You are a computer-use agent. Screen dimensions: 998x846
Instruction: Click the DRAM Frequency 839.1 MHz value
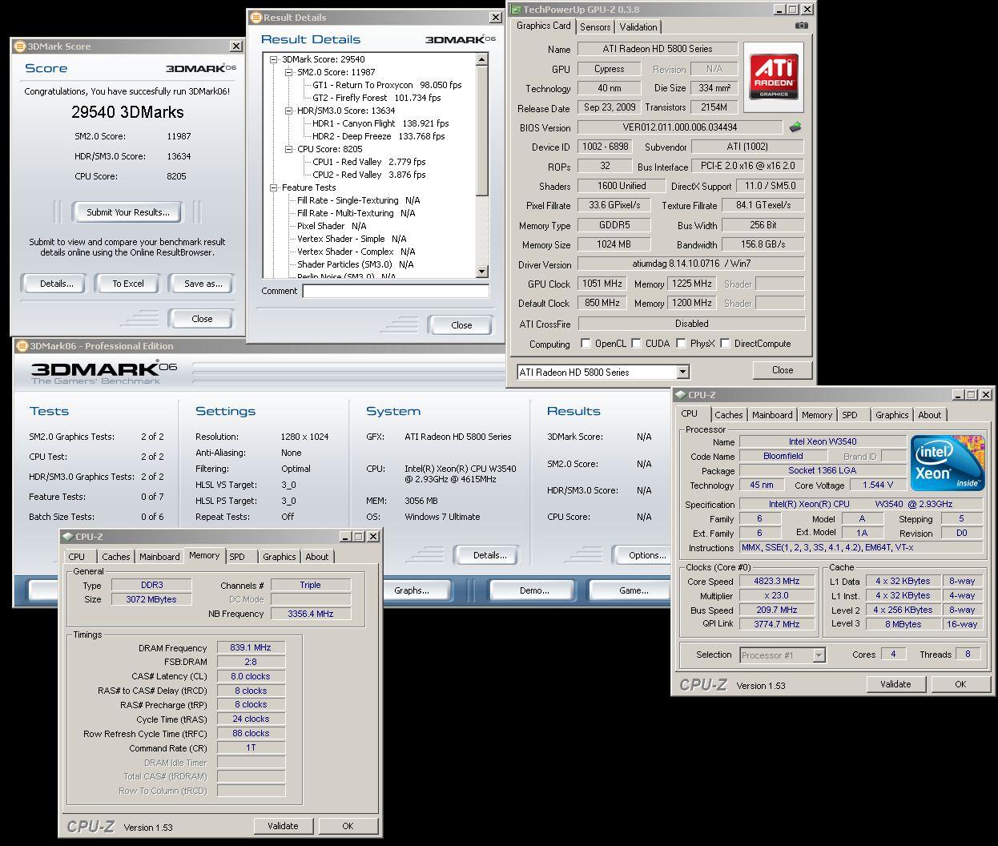coord(251,648)
